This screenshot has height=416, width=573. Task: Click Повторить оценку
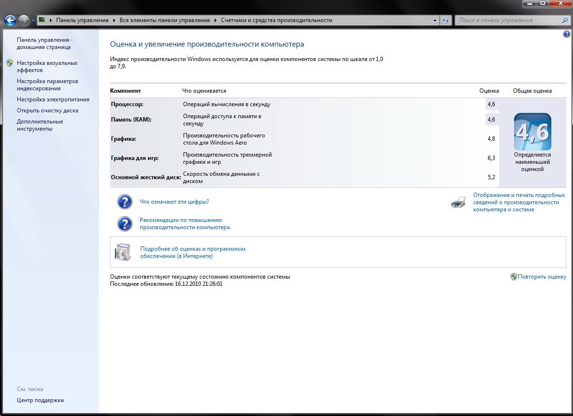[x=542, y=277]
